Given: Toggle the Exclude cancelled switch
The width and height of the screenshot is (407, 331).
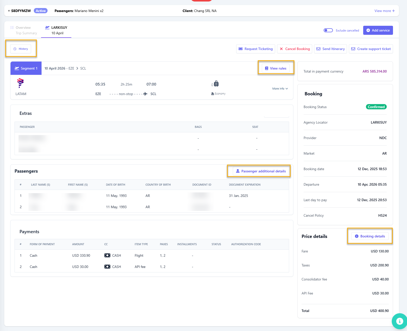Looking at the screenshot, I should click(x=328, y=30).
